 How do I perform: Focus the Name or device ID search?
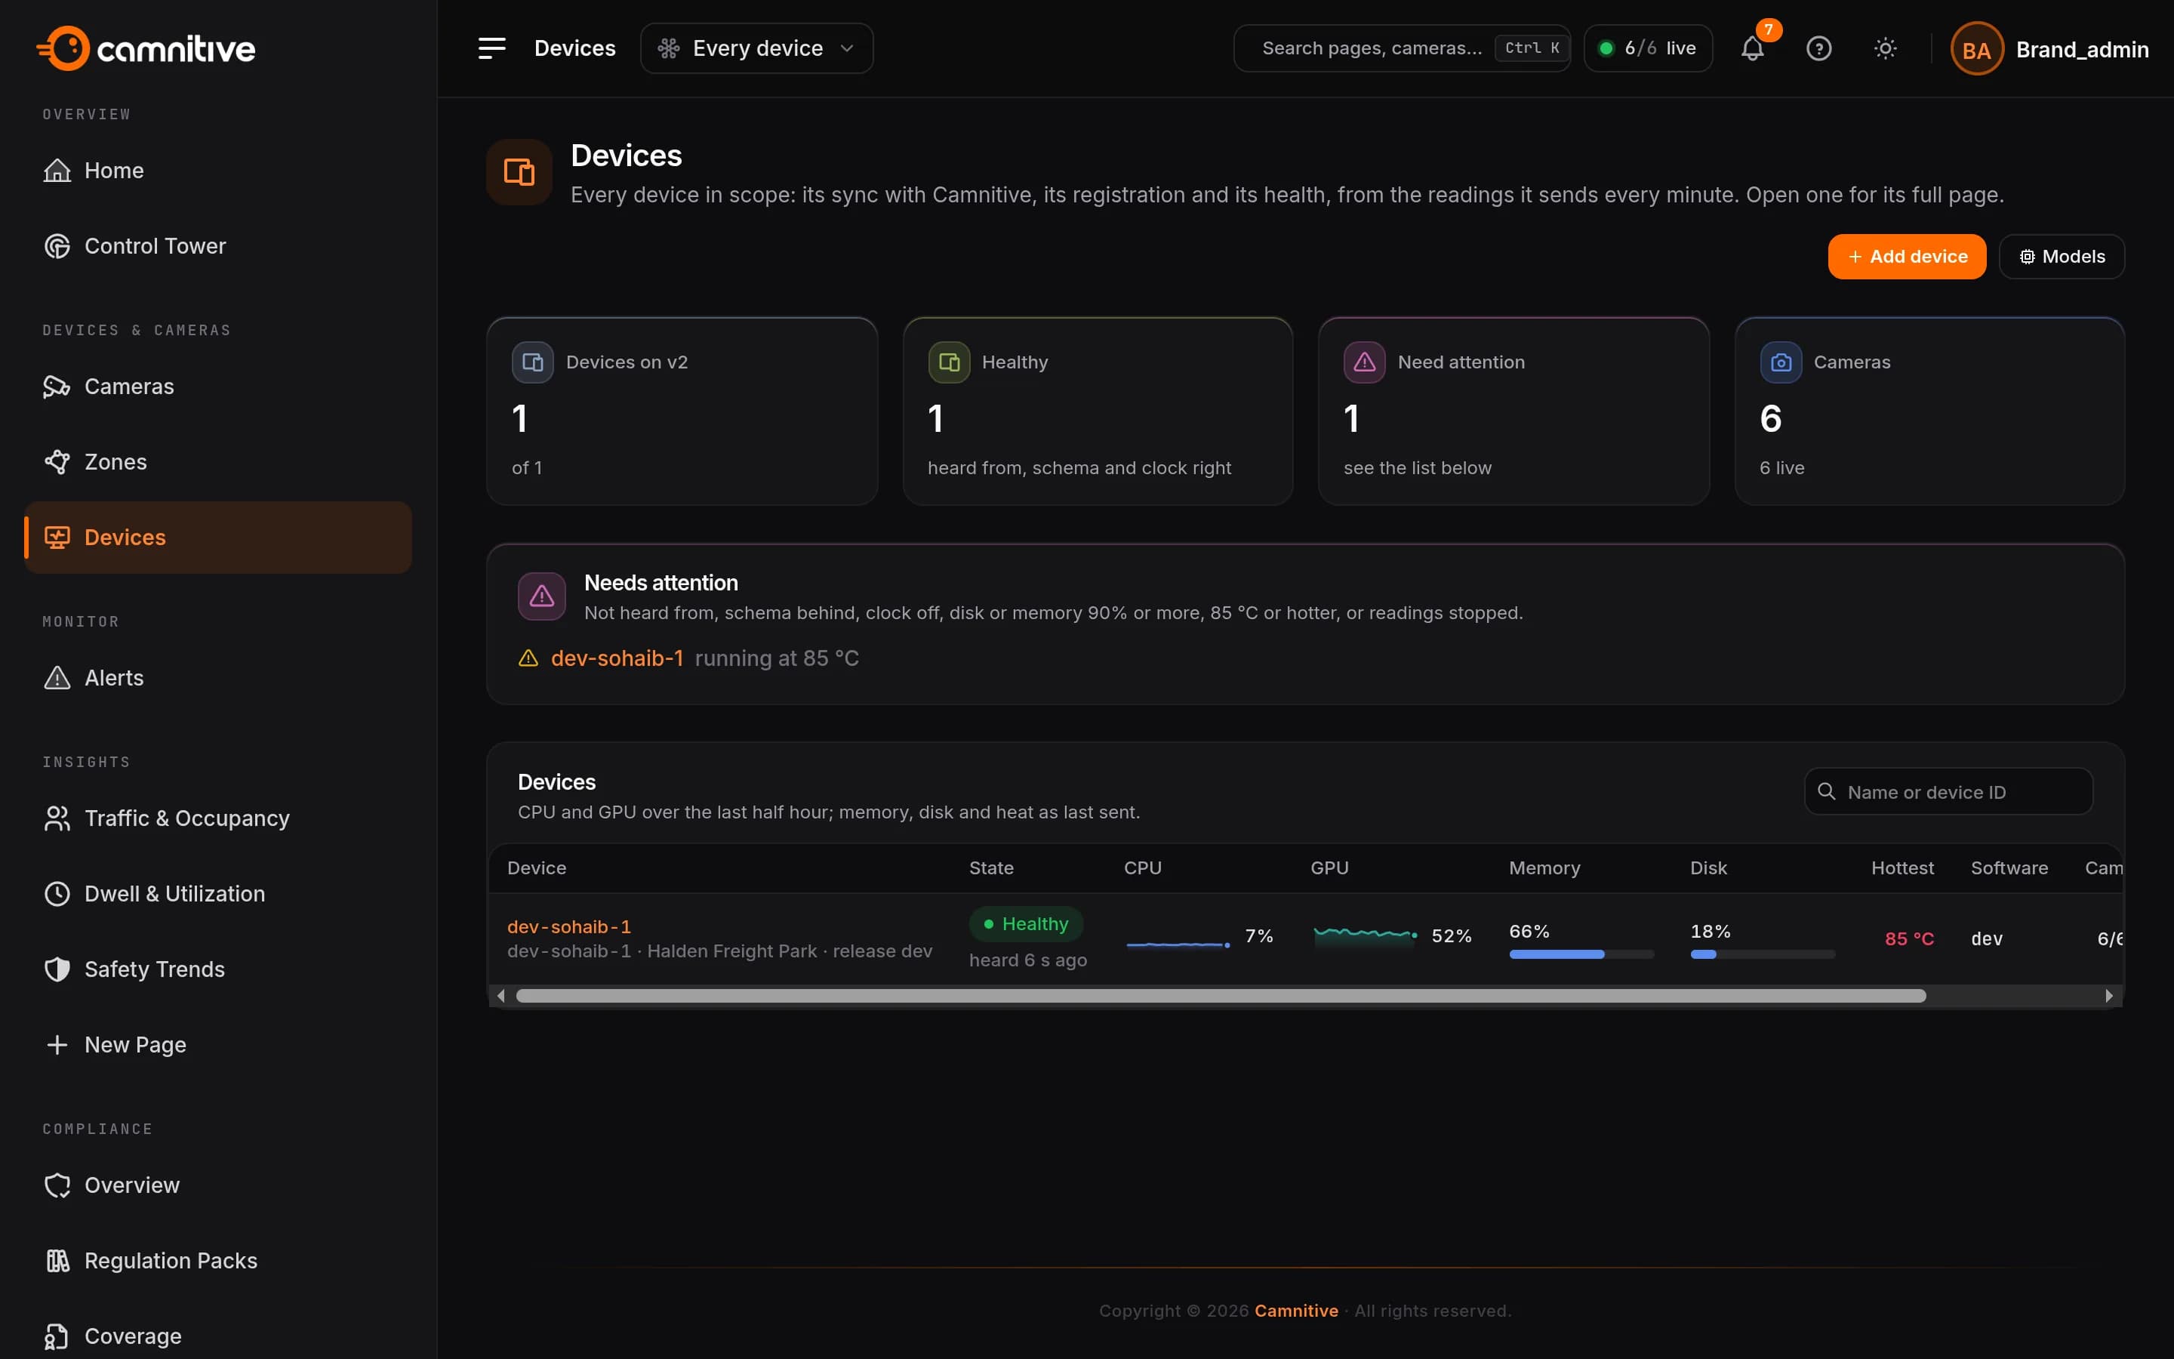[1948, 792]
